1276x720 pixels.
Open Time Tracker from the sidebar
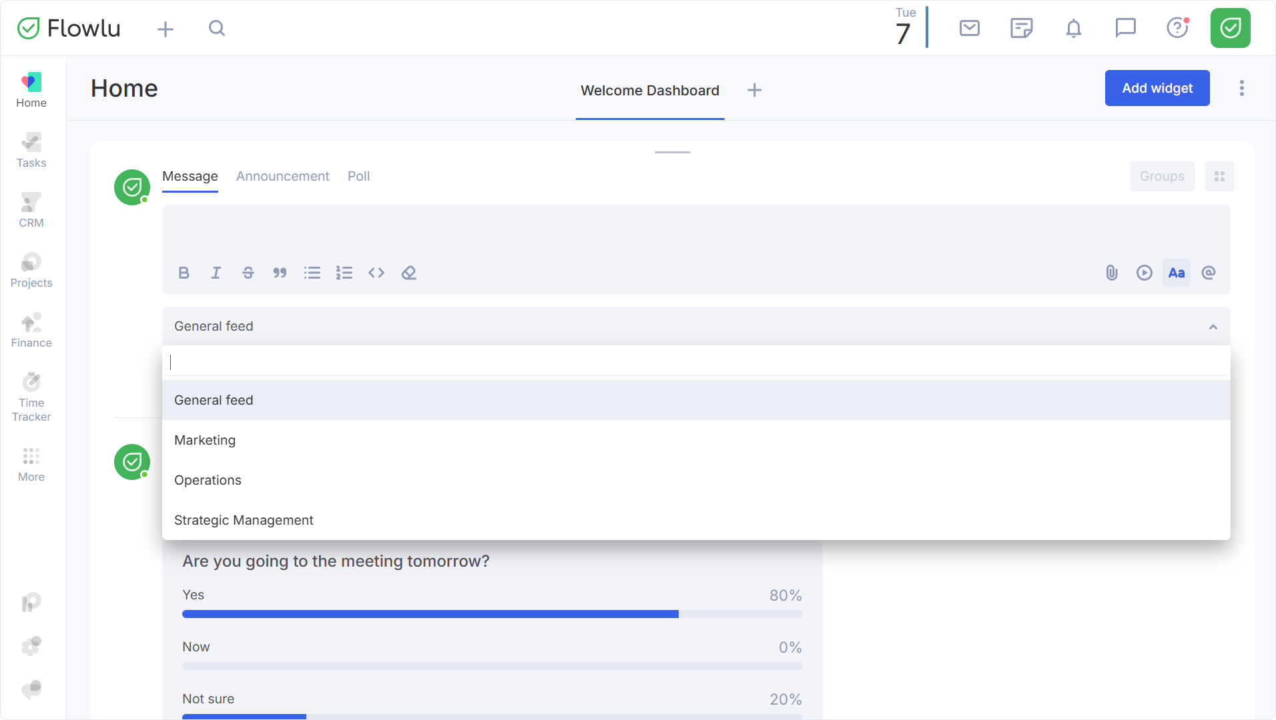(31, 397)
